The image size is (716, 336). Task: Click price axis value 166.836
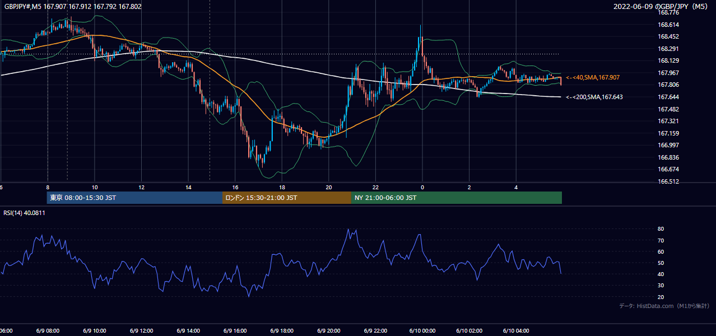(x=668, y=157)
